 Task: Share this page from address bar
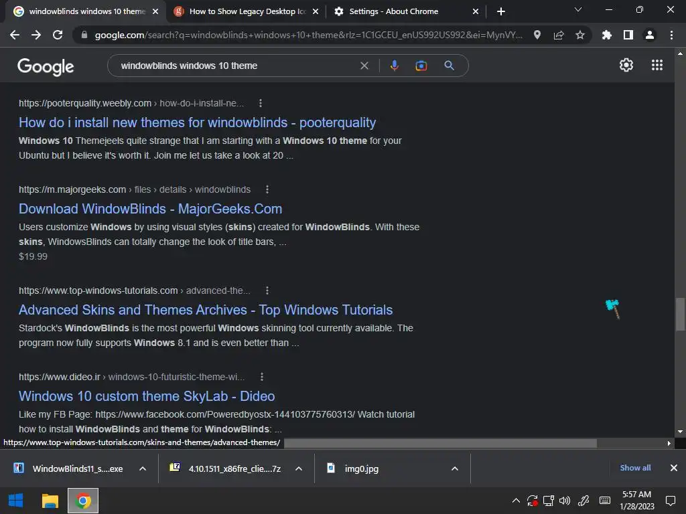tap(559, 35)
